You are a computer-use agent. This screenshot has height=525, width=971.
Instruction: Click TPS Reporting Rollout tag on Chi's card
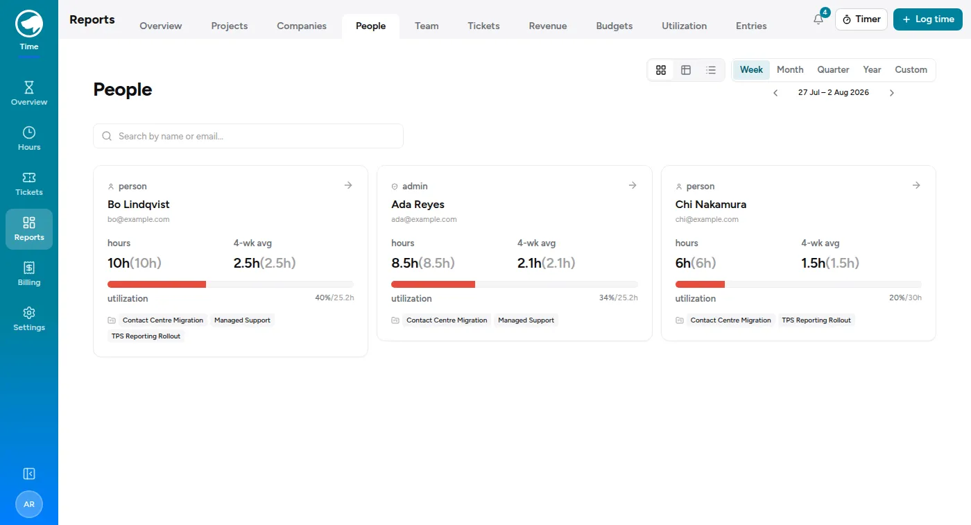tap(816, 320)
